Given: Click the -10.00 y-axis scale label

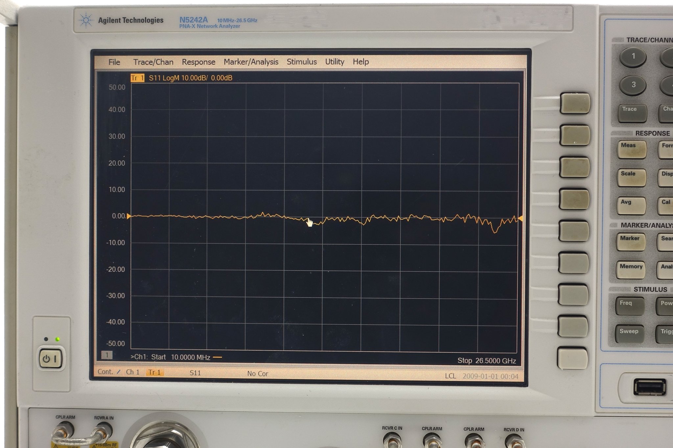Looking at the screenshot, I should coord(115,243).
